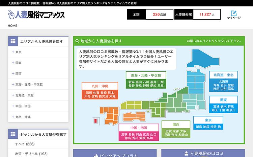Screen dimensions: 253x157
Task: Choose the 関西 region box on map
Action: tap(176, 124)
